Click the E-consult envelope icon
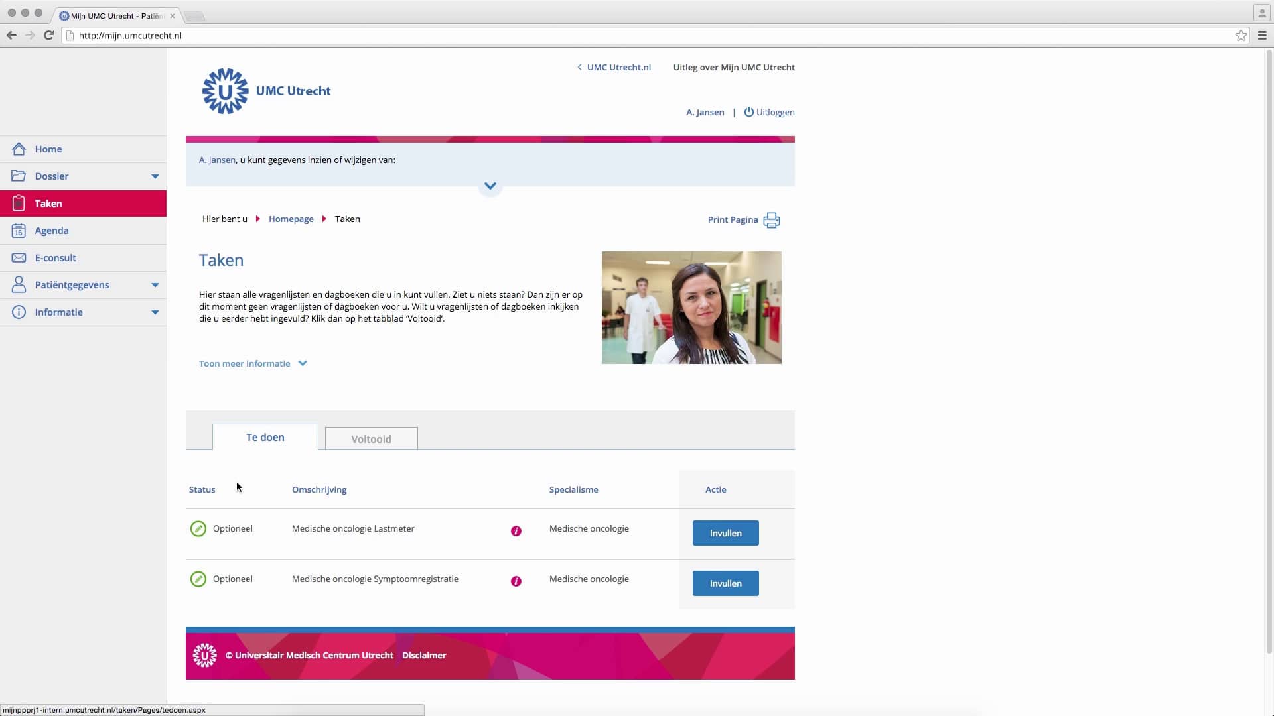 (x=19, y=258)
